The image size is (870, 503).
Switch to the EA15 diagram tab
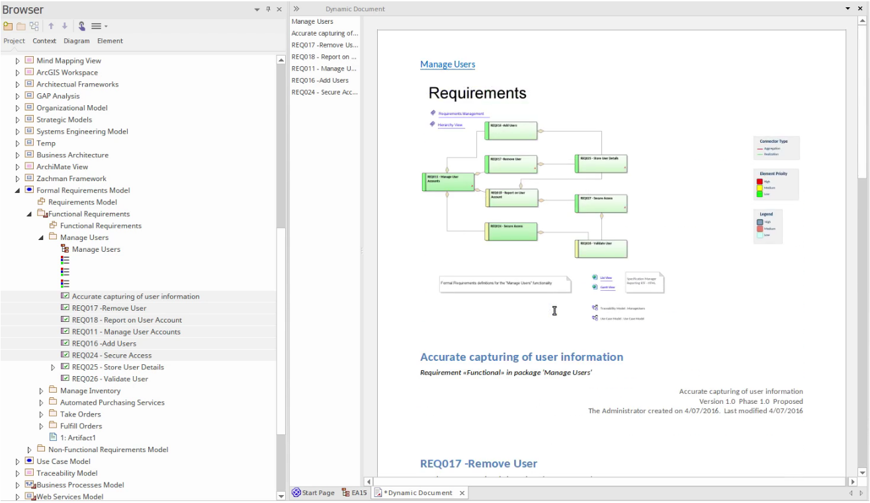(354, 493)
